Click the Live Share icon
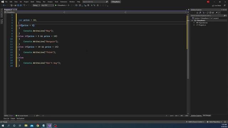The height and width of the screenshot is (128, 228). [x=213, y=6]
